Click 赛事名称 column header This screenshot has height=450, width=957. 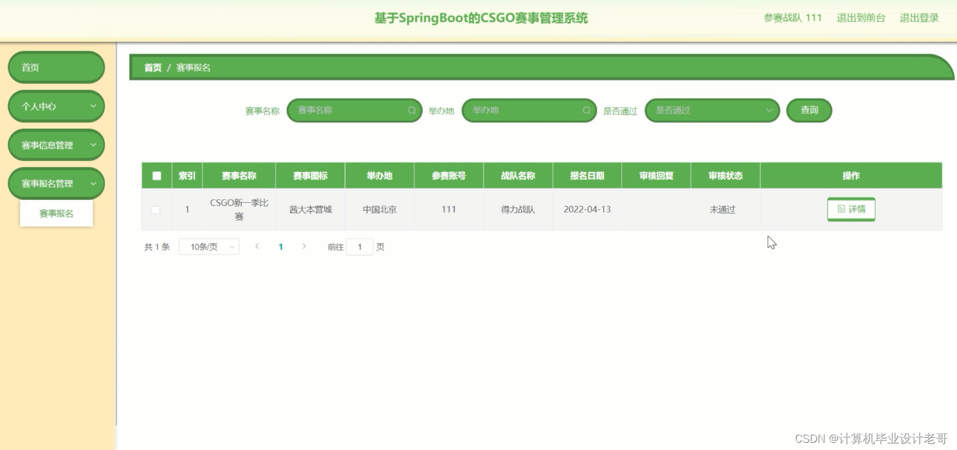coord(239,176)
